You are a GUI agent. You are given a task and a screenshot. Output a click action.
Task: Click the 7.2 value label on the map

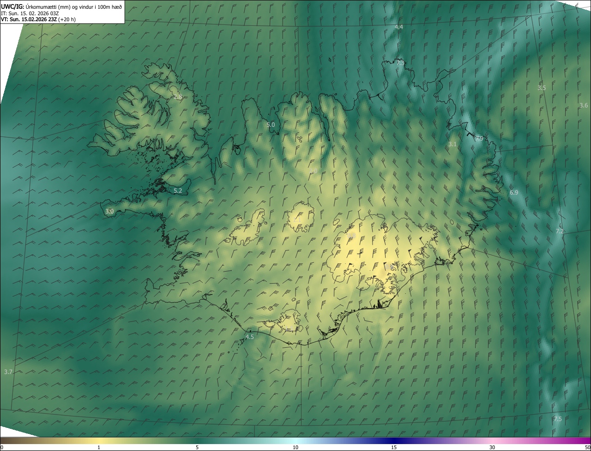[x=560, y=231]
